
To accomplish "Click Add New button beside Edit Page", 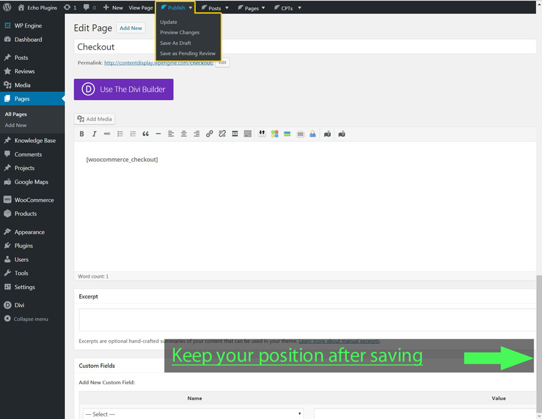I will [x=131, y=28].
